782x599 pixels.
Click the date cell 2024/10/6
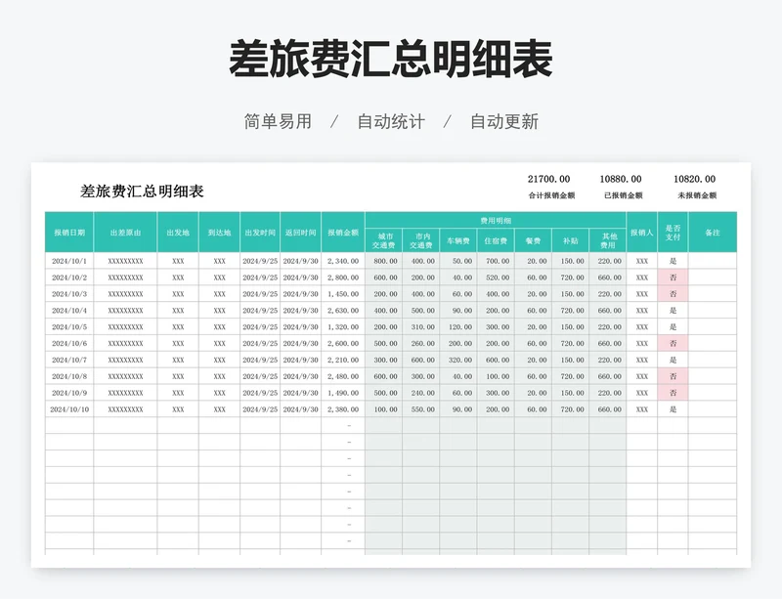69,343
